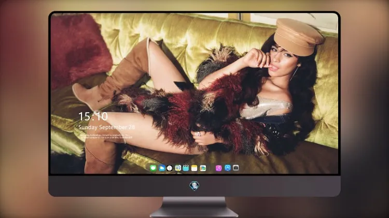The height and width of the screenshot is (218, 389).
Task: Open the green Messages dock icon
Action: click(x=154, y=168)
